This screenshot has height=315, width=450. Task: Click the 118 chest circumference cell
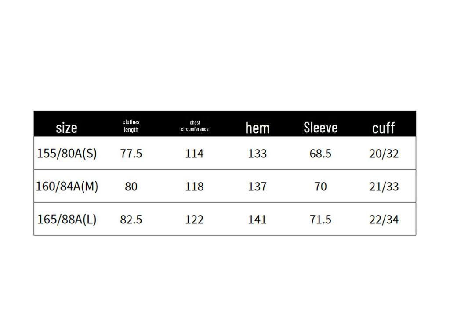[x=194, y=187]
